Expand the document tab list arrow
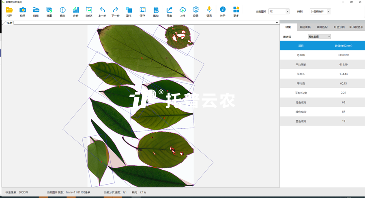365x198 pixels. (277, 23)
